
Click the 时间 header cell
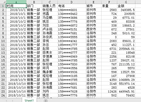16,6
